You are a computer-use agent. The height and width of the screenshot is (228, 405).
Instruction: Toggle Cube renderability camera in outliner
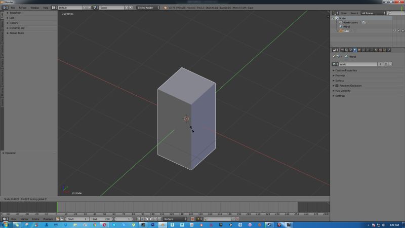402,31
